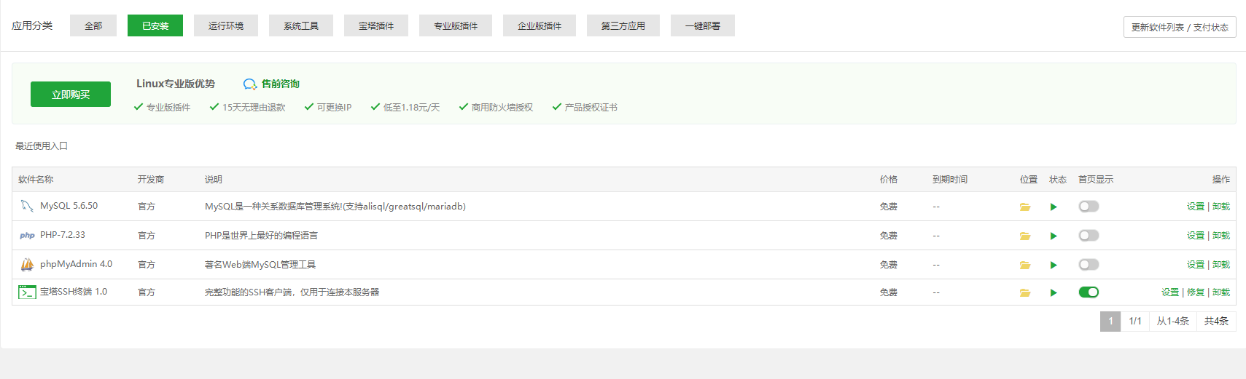The width and height of the screenshot is (1246, 379).
Task: Open 设置 for MySQL 5.6.50
Action: pyautogui.click(x=1196, y=207)
